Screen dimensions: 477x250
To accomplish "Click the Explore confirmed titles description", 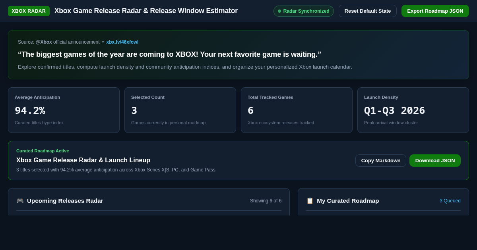I will (x=185, y=67).
